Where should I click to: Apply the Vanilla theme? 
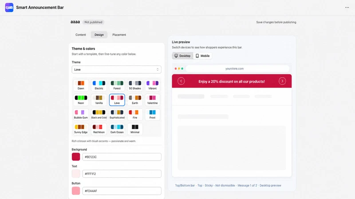click(x=99, y=100)
